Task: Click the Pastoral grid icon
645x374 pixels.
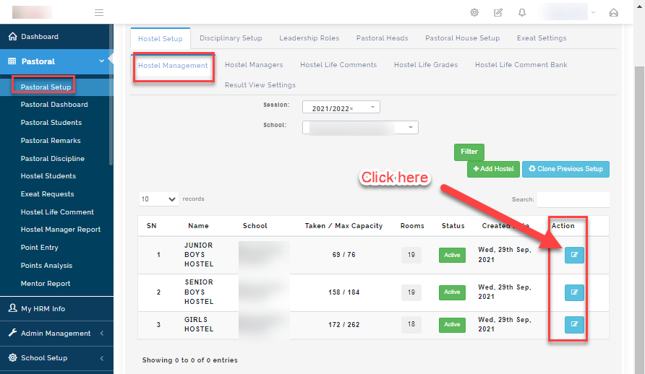Action: (12, 61)
